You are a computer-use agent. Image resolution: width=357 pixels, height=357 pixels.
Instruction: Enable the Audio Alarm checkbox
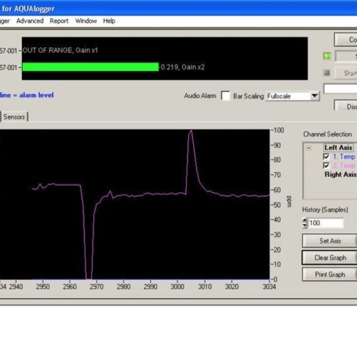[226, 96]
